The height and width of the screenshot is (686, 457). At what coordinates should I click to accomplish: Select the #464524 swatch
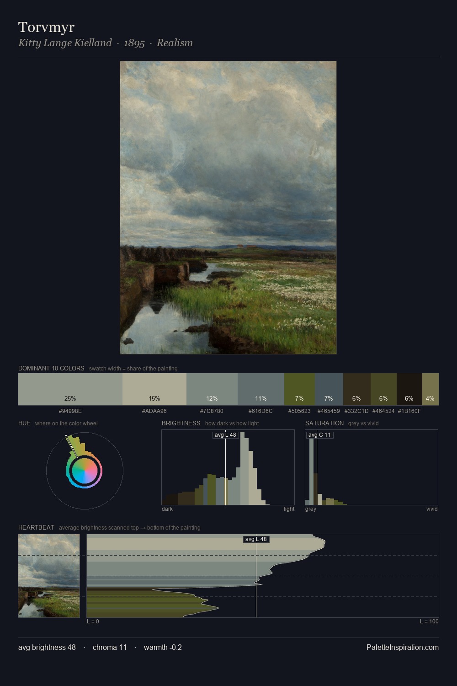[x=383, y=389]
